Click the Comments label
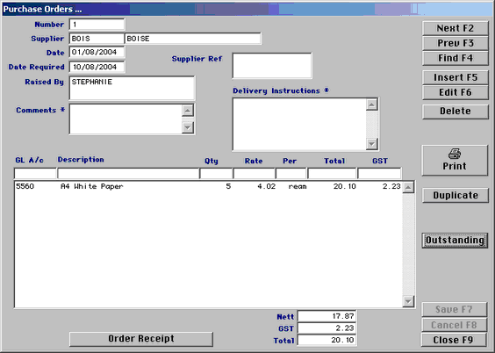Image resolution: width=495 pixels, height=353 pixels. pyautogui.click(x=40, y=110)
